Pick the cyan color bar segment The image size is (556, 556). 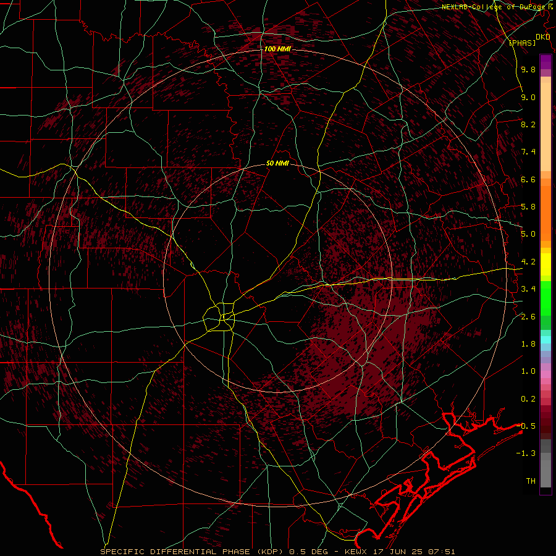(x=545, y=340)
